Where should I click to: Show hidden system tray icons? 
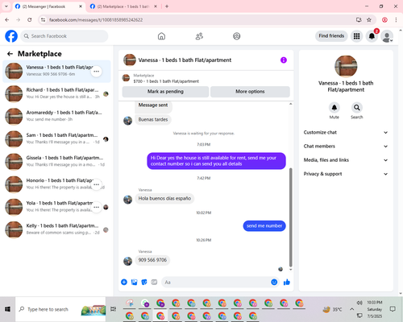click(351, 309)
